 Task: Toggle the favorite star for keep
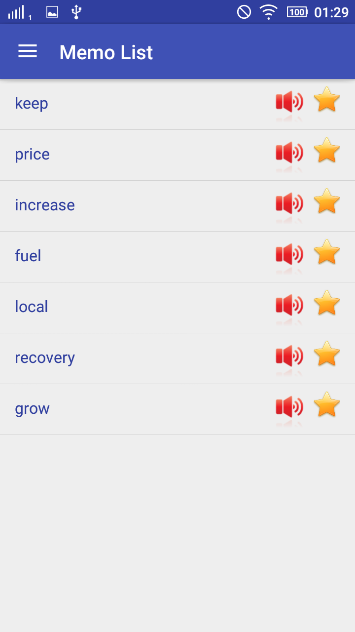(x=327, y=100)
